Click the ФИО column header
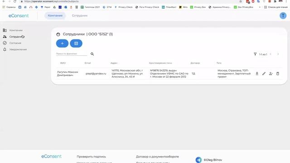Screen dimensions: 290x163 [63, 63]
